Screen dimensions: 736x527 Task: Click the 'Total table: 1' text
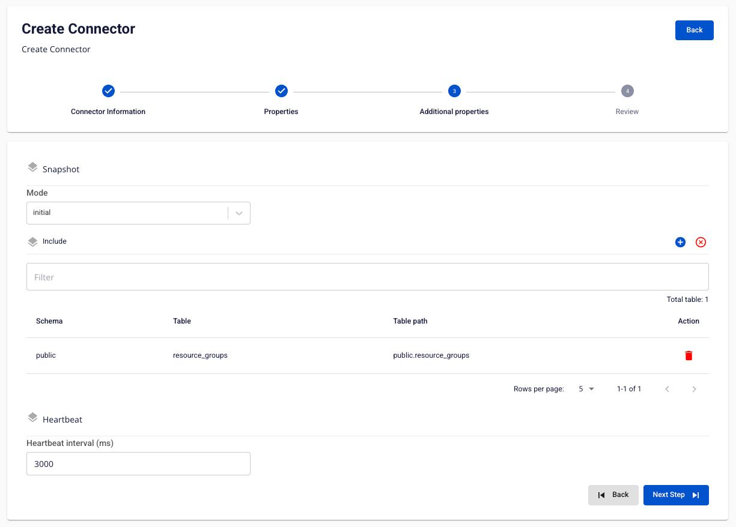687,300
